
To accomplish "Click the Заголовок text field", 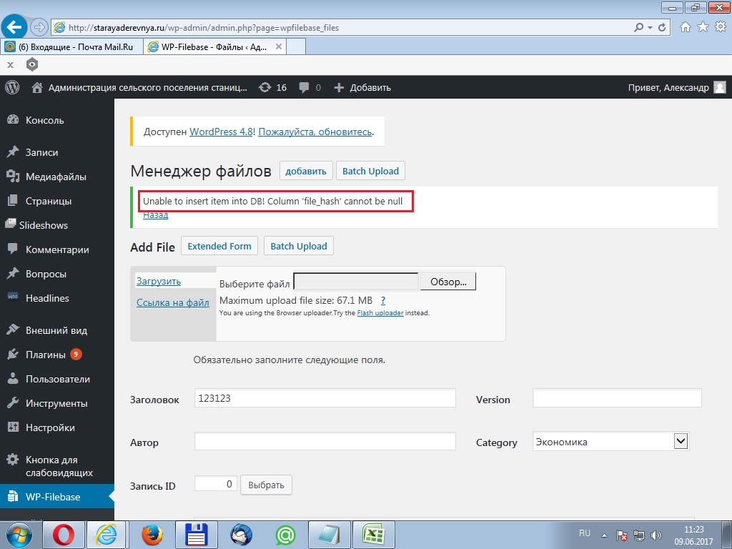I will click(325, 398).
